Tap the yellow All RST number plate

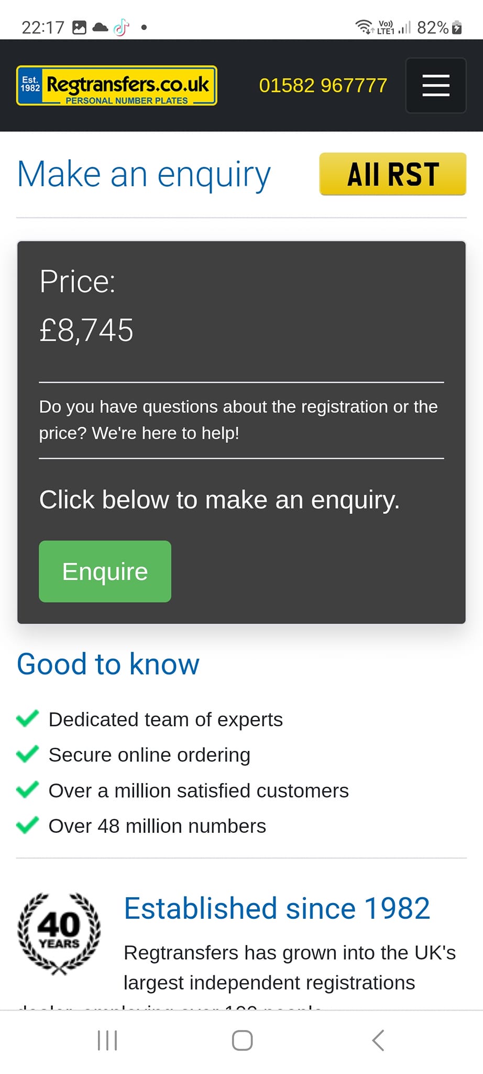point(393,174)
